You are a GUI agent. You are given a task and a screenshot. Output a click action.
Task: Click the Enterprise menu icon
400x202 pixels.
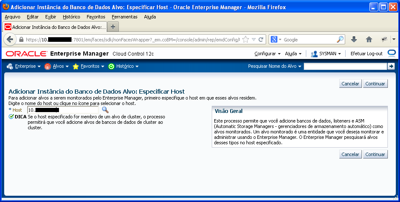10,66
